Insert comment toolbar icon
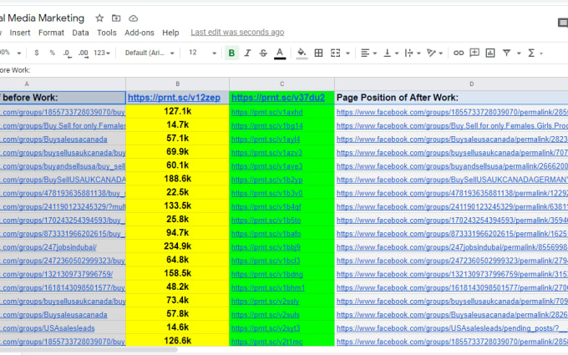The image size is (568, 355). 474,53
